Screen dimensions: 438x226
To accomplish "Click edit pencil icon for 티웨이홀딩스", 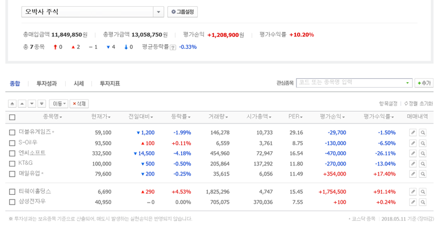I will [413, 191].
